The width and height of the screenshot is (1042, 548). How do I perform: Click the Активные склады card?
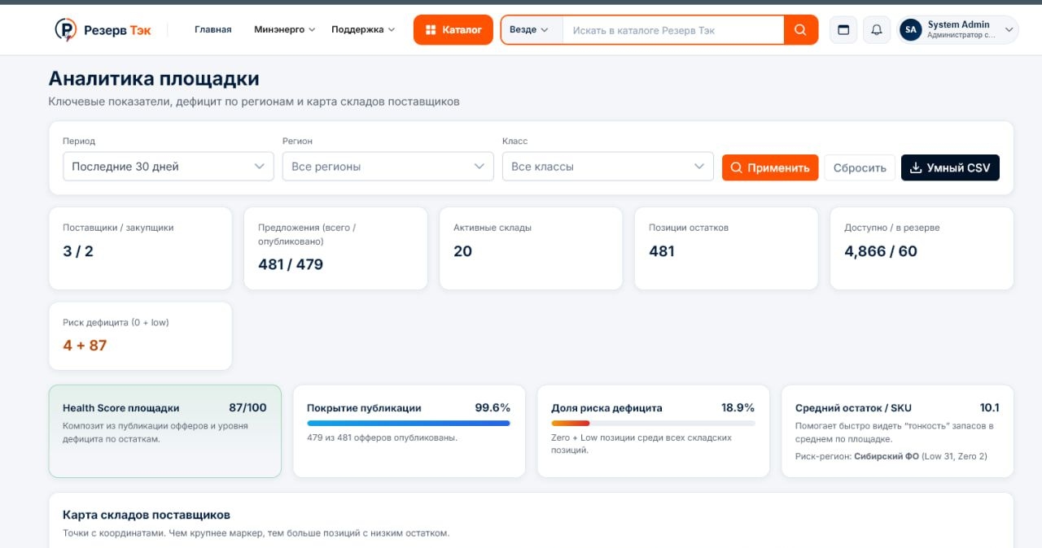coord(532,248)
